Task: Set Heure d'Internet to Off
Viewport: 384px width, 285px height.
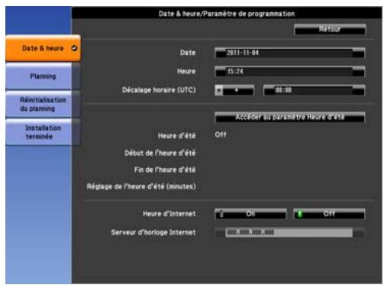Action: pos(329,214)
